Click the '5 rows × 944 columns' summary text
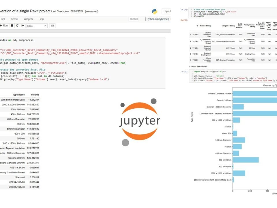 coord(198,66)
